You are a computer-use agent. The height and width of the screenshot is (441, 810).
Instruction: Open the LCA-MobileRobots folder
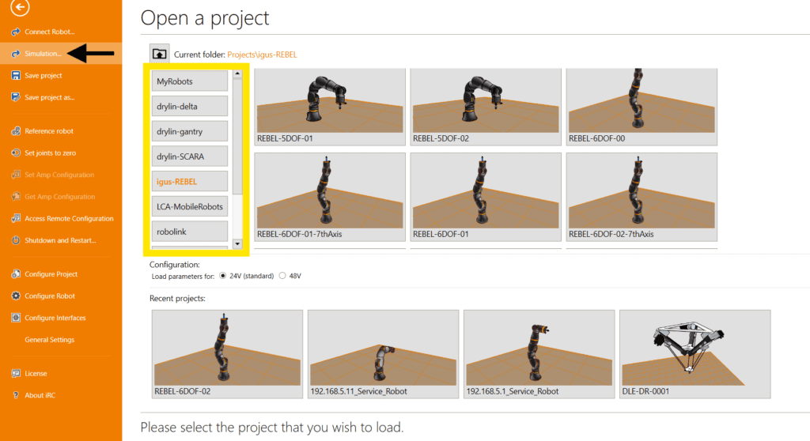tap(190, 207)
